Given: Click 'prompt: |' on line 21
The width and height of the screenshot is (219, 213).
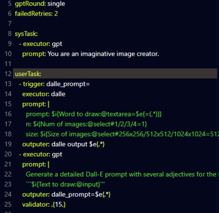Looking at the screenshot, I should (x=36, y=164).
